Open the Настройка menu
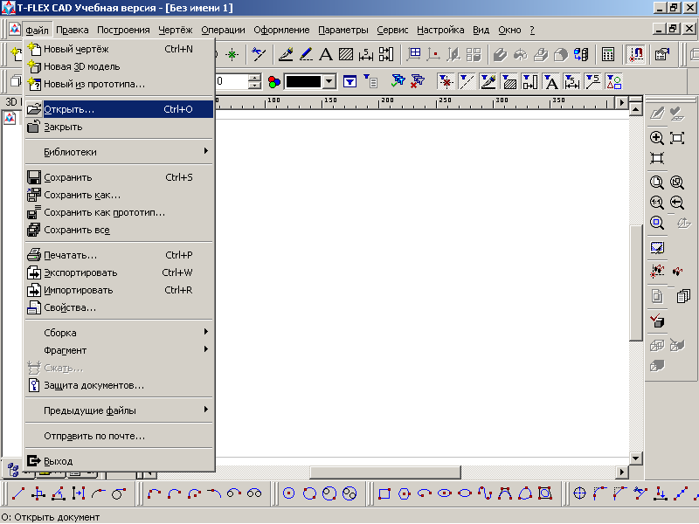Image resolution: width=699 pixels, height=524 pixels. pyautogui.click(x=440, y=30)
